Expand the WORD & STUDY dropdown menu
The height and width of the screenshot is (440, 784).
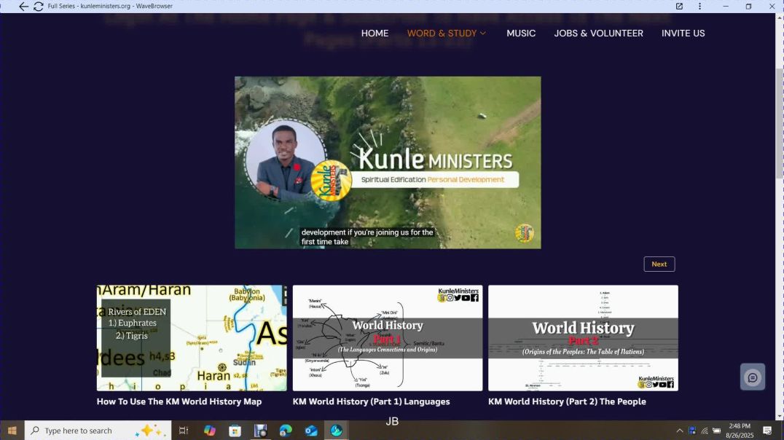pos(446,33)
